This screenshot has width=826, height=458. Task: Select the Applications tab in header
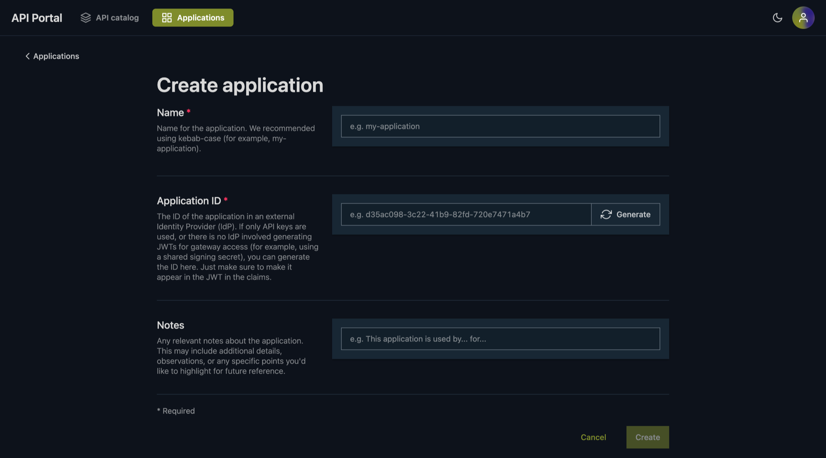coord(193,18)
